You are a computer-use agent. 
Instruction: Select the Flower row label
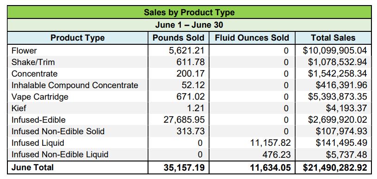point(24,51)
